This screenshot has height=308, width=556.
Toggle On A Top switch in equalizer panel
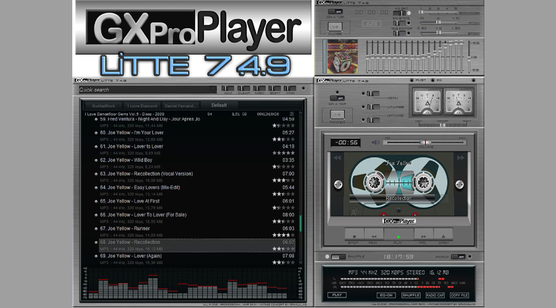point(335,11)
